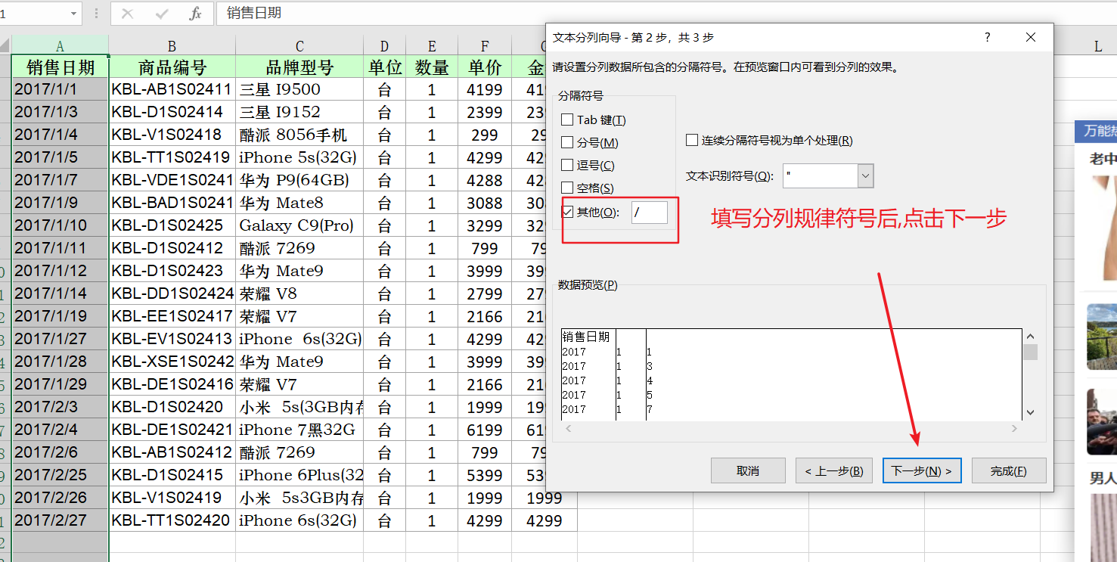Enable the 逗号 delimiter option
1117x562 pixels.
coord(566,165)
